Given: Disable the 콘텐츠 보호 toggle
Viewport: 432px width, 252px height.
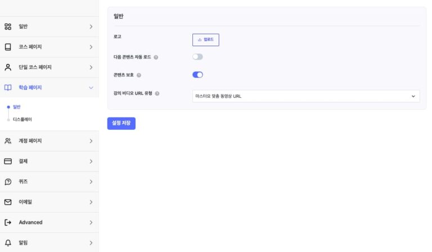Looking at the screenshot, I should tap(197, 74).
